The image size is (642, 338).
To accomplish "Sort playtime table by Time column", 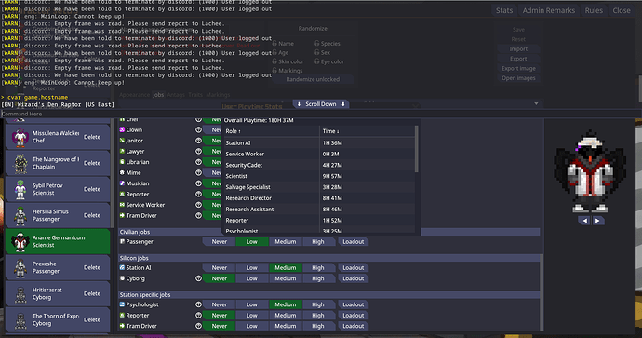I will (367, 131).
